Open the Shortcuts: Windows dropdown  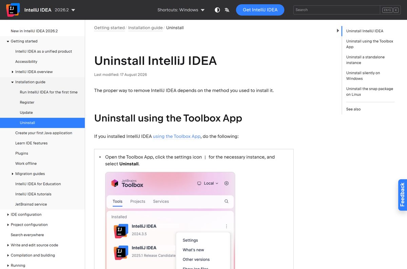(x=181, y=10)
